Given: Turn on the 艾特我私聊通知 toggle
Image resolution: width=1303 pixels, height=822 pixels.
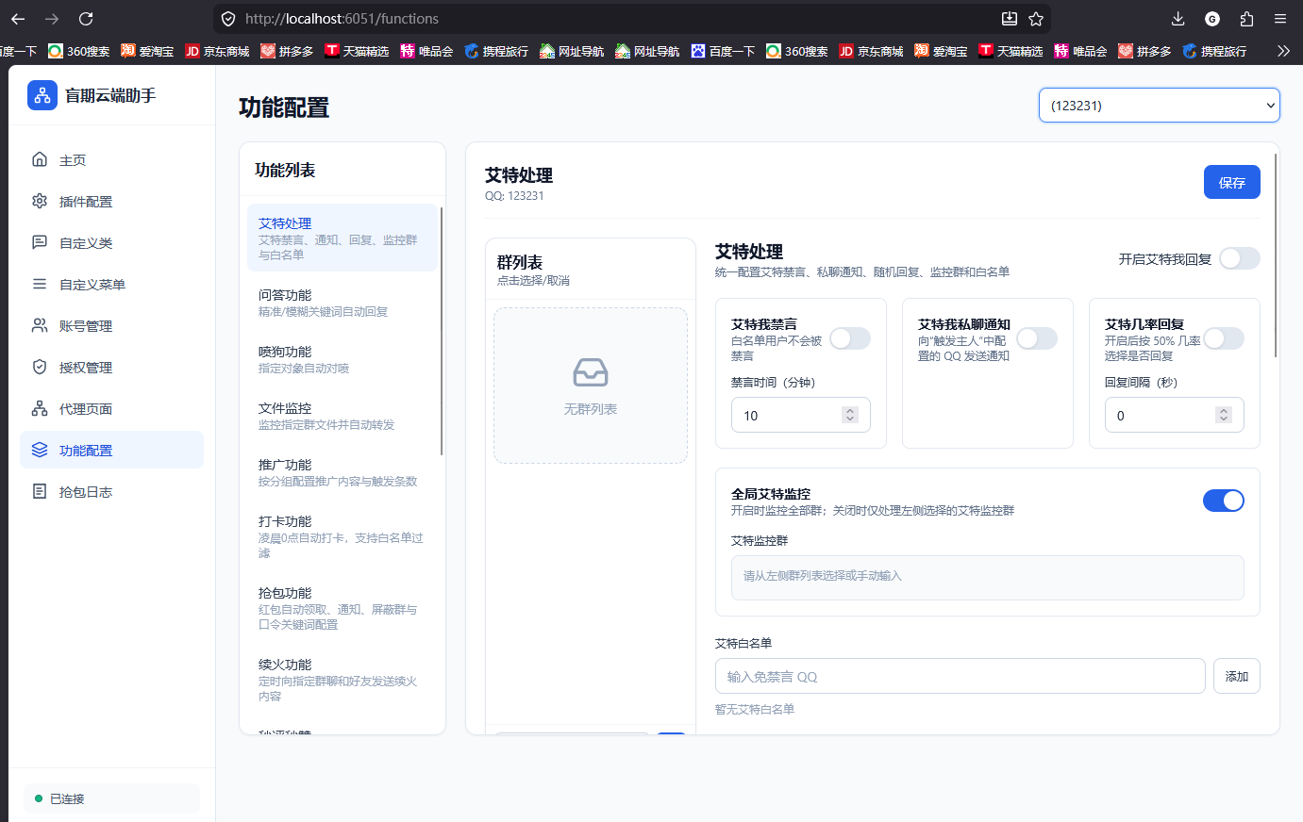Looking at the screenshot, I should click(x=1037, y=338).
